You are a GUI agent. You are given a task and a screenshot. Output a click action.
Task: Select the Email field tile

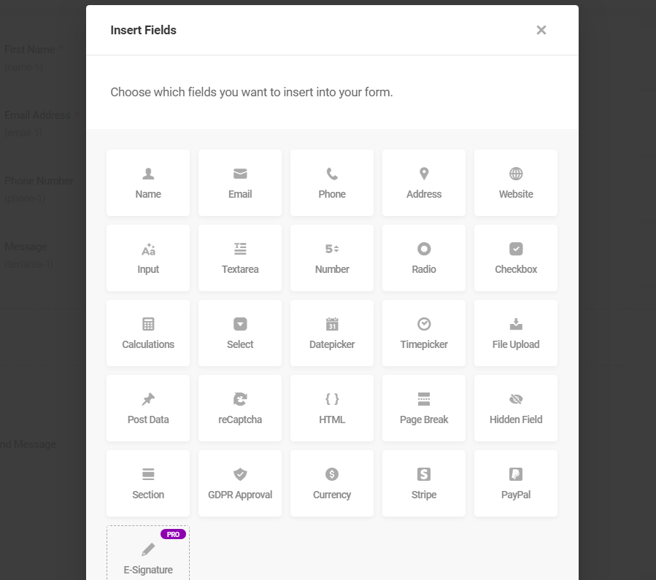(x=240, y=182)
